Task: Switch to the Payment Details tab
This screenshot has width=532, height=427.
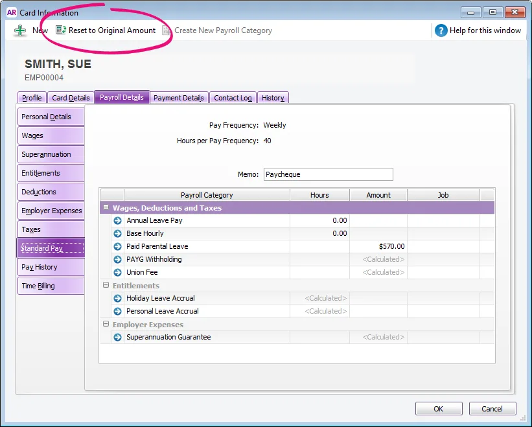Action: tap(179, 97)
